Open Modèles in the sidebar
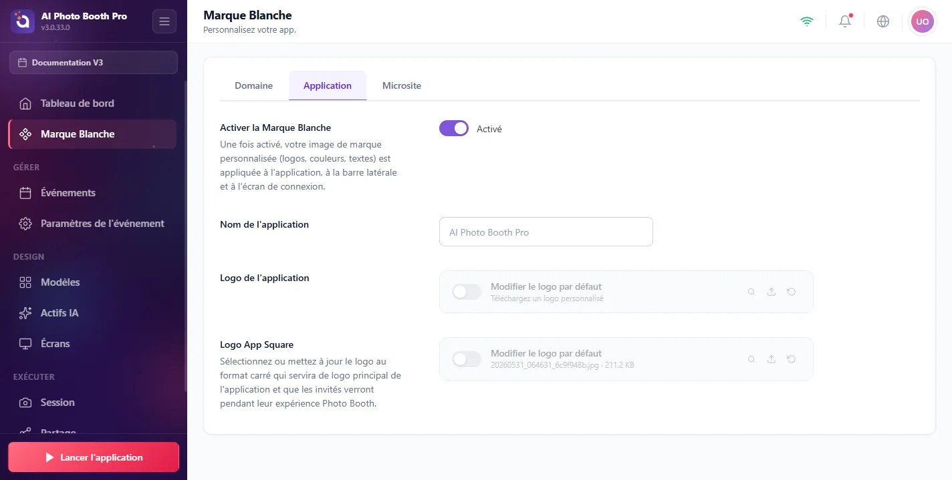 coord(92,282)
